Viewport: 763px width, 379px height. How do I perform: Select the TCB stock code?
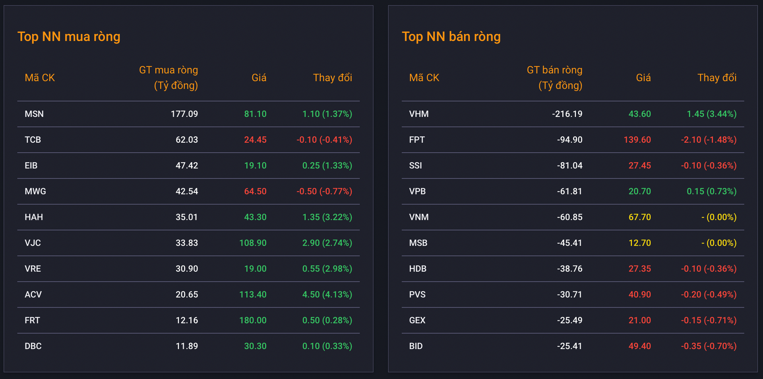33,140
